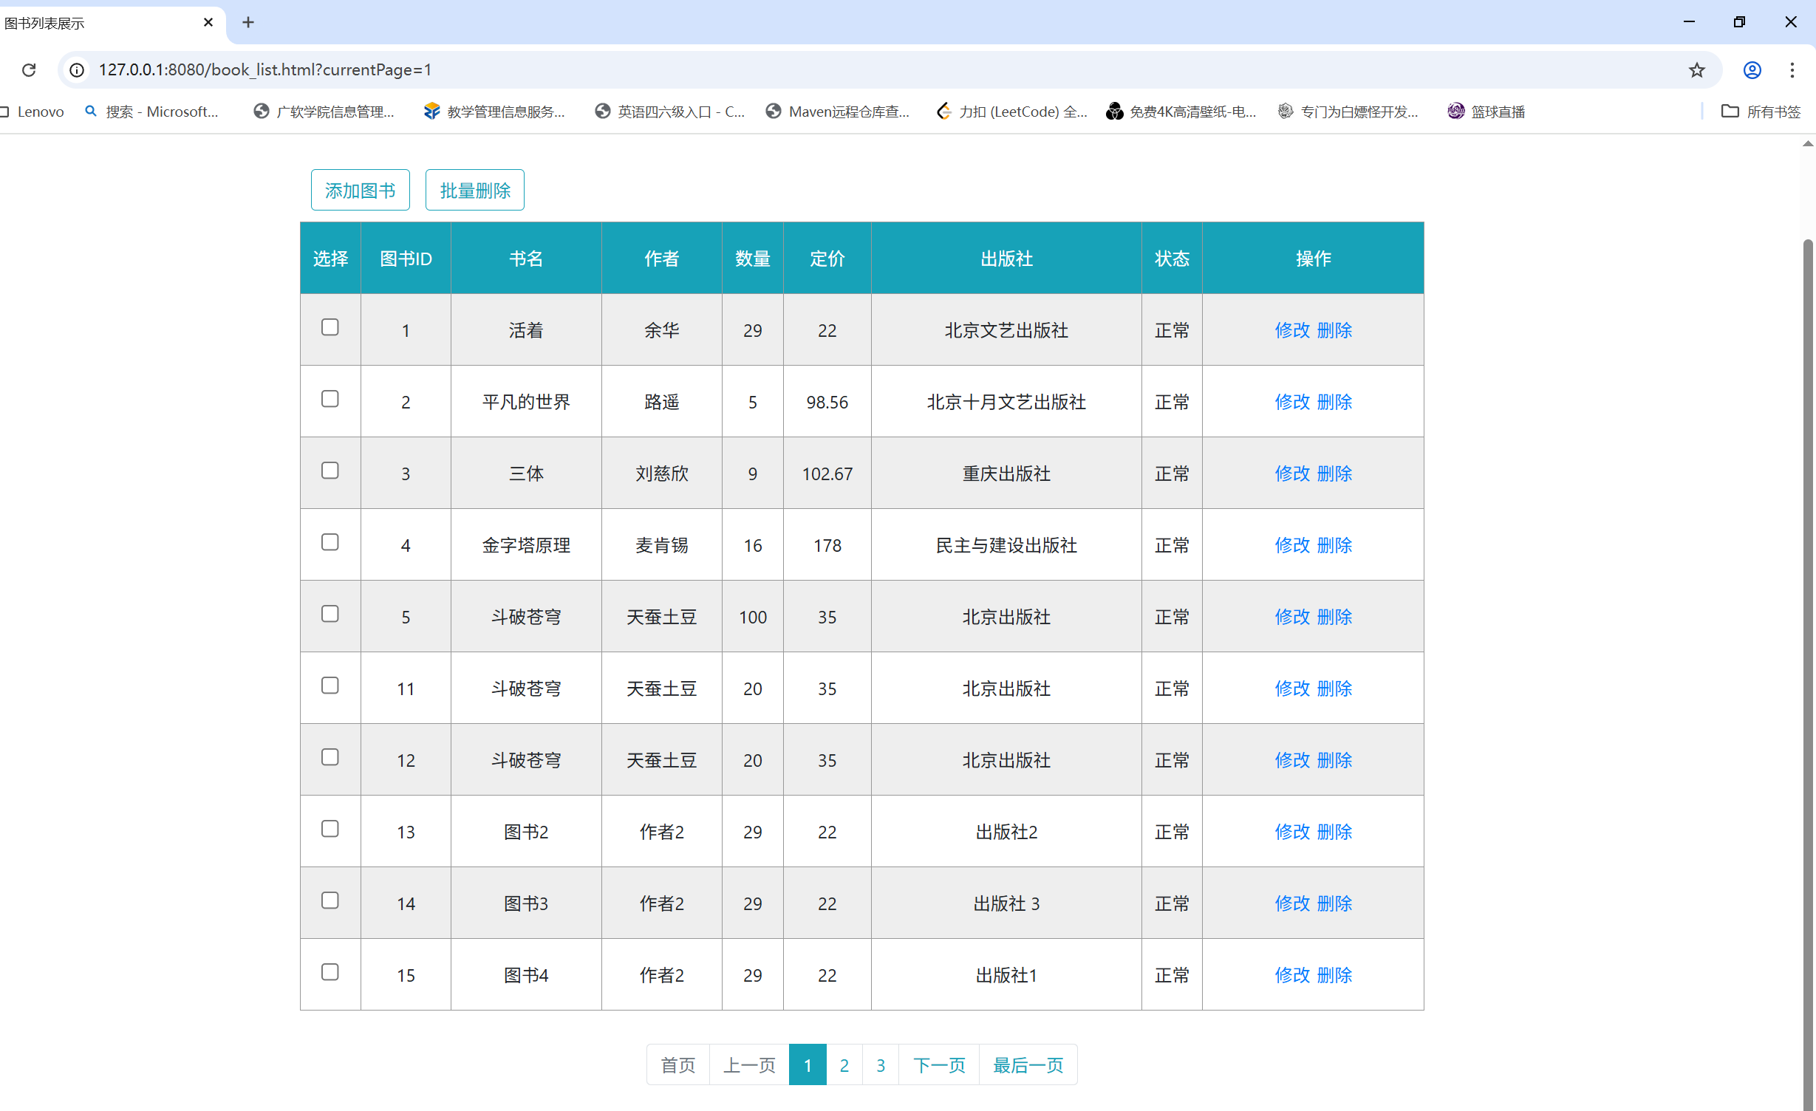Click 下一页 pagination link
1816x1111 pixels.
click(x=939, y=1065)
